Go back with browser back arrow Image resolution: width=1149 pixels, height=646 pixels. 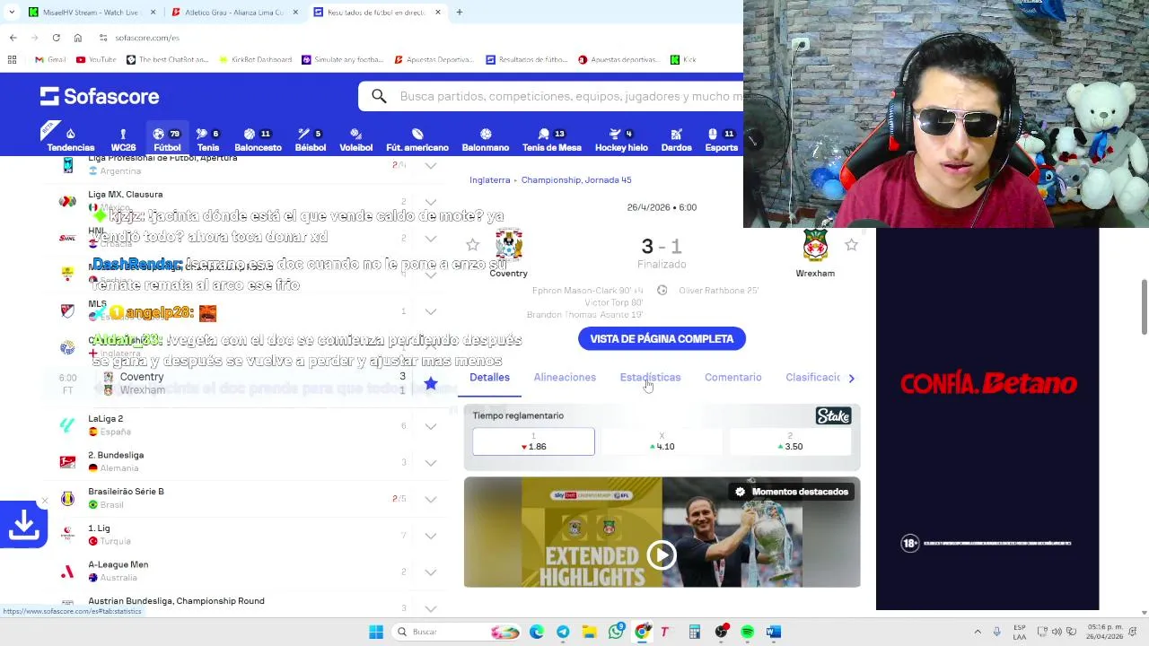[x=13, y=38]
